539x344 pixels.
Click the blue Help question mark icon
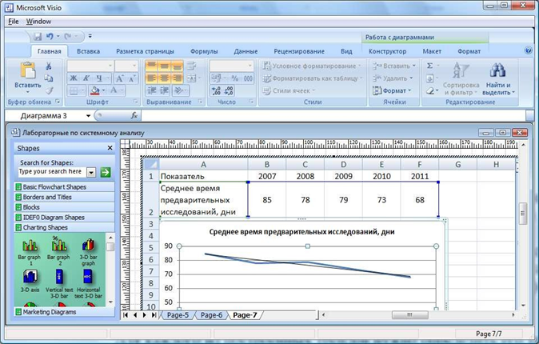coord(529,51)
